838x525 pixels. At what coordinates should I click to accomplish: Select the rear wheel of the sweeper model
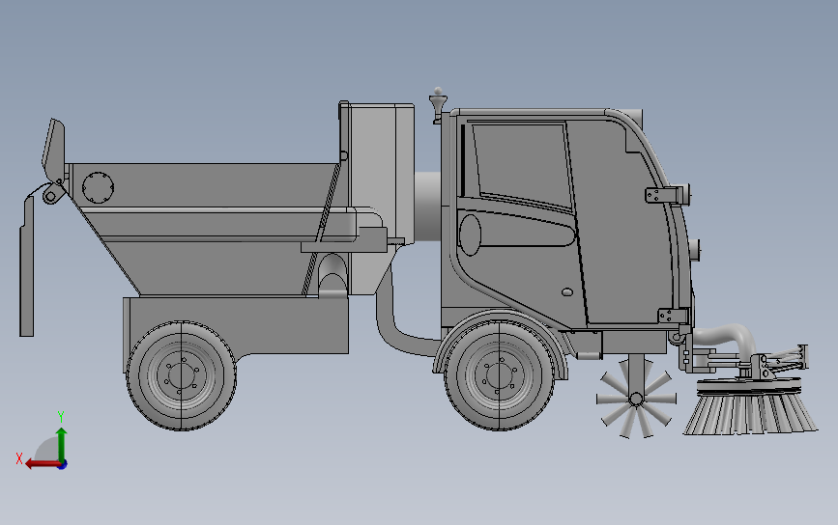[181, 375]
